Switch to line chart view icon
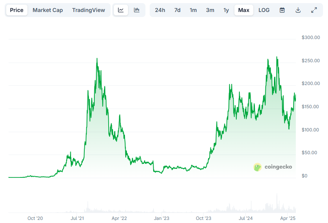 (x=121, y=10)
